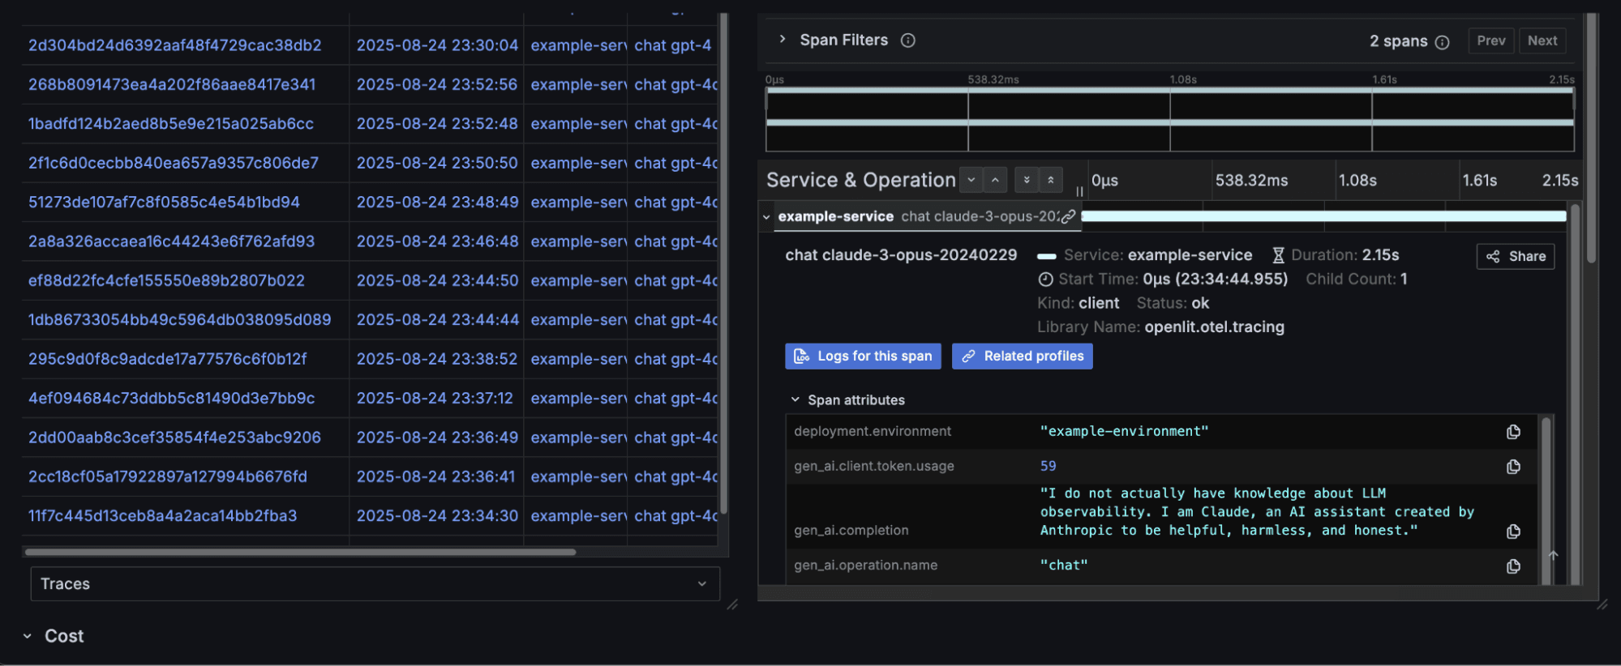The image size is (1621, 666).
Task: Open Logs for this span
Action: pos(863,356)
